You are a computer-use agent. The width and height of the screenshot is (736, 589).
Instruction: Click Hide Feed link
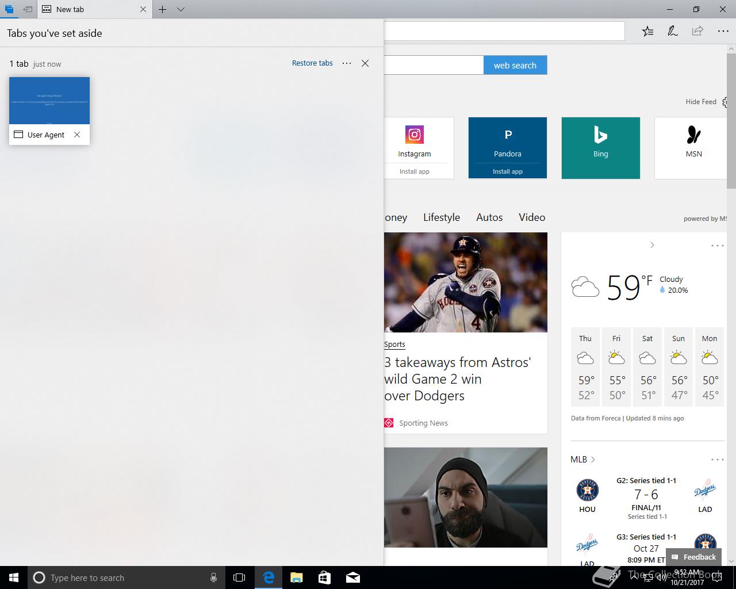coord(701,102)
